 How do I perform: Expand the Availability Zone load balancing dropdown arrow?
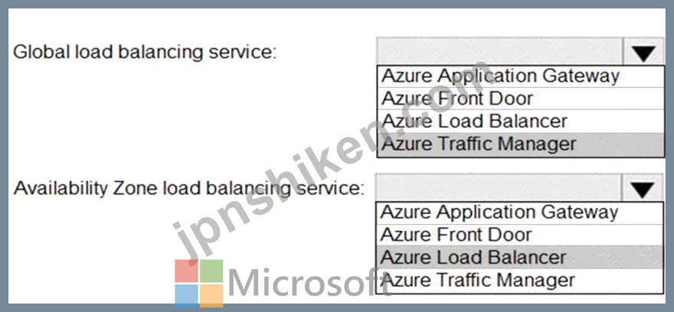[642, 189]
